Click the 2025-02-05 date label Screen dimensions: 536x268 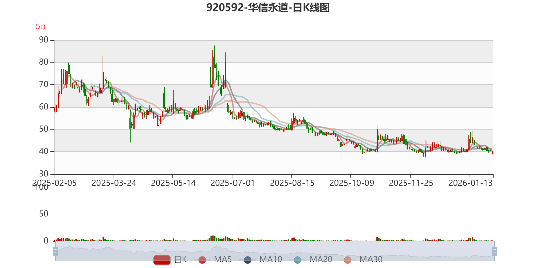tap(54, 183)
